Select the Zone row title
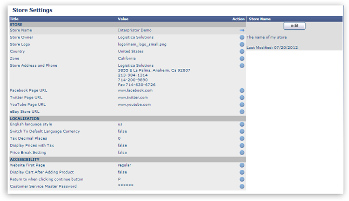The width and height of the screenshot is (349, 201). point(14,58)
